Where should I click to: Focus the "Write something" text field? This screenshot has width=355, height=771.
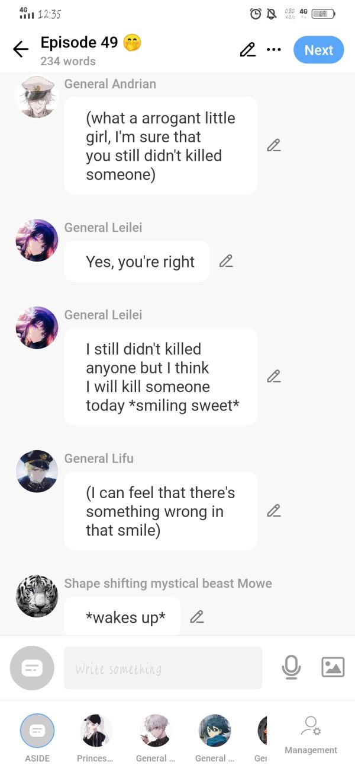pos(163,668)
